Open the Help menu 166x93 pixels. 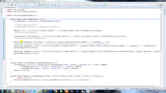click(x=39, y=3)
